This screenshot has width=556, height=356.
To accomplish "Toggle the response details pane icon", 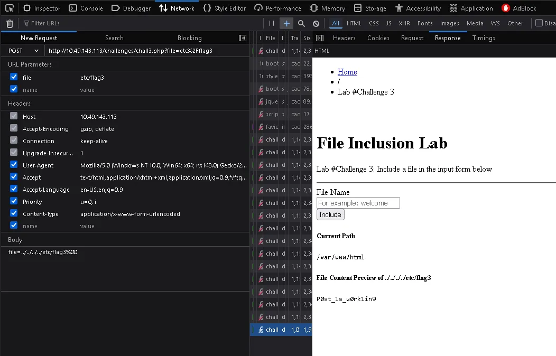I will click(x=319, y=38).
